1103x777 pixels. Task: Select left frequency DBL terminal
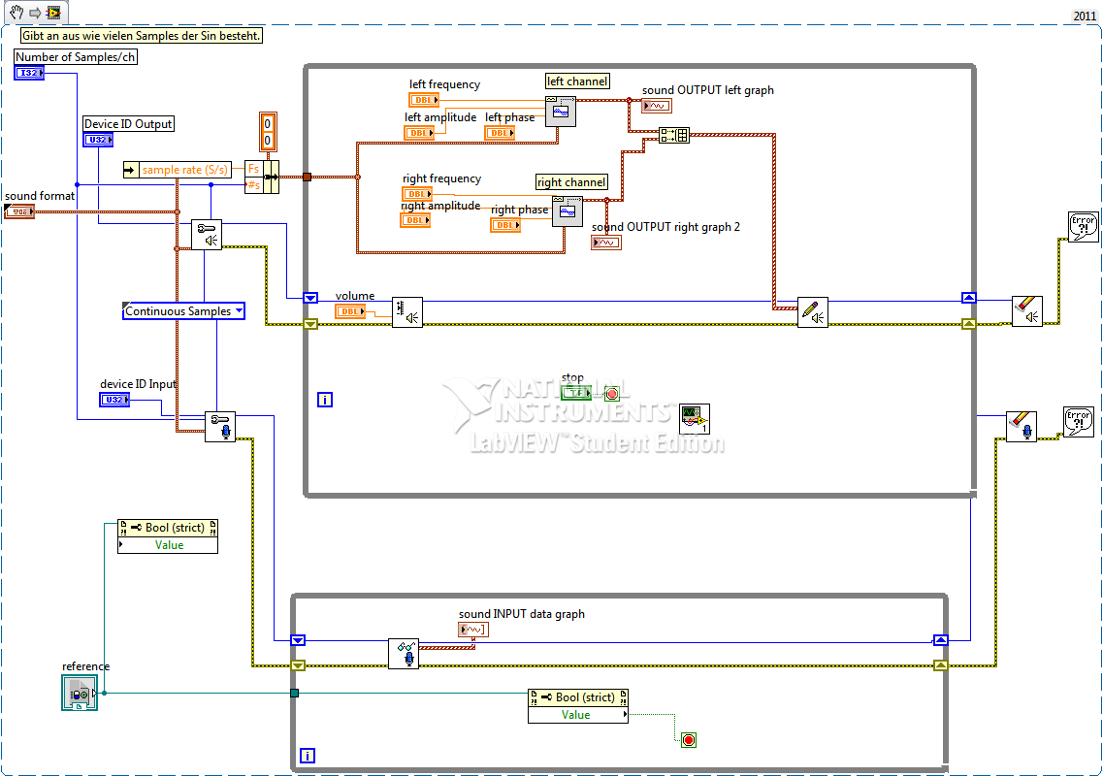(424, 100)
